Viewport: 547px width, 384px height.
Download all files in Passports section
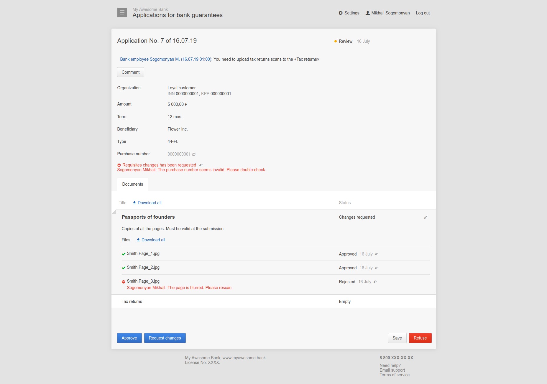(151, 240)
